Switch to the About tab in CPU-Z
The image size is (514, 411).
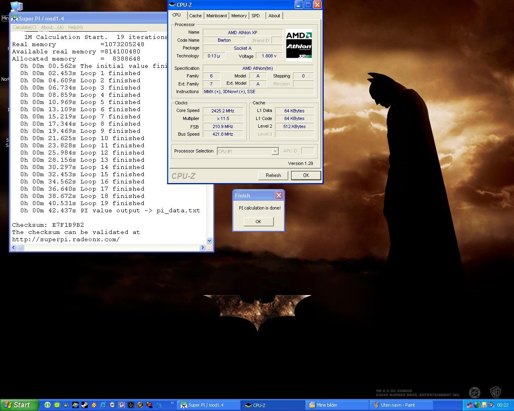click(x=274, y=16)
